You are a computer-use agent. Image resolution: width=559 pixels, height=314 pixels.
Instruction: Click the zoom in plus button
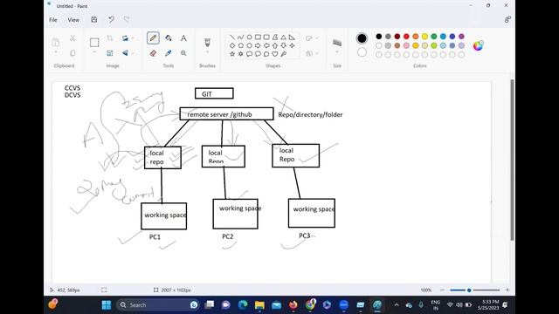[x=507, y=290]
